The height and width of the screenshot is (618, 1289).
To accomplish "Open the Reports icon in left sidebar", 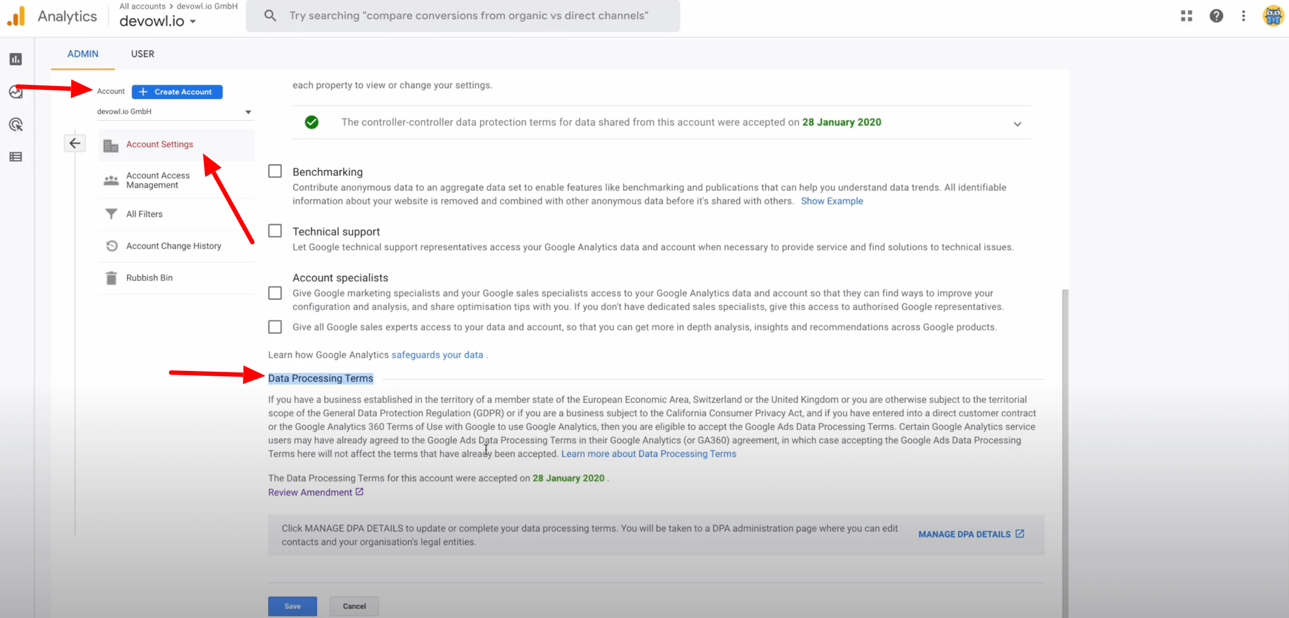I will pyautogui.click(x=16, y=59).
